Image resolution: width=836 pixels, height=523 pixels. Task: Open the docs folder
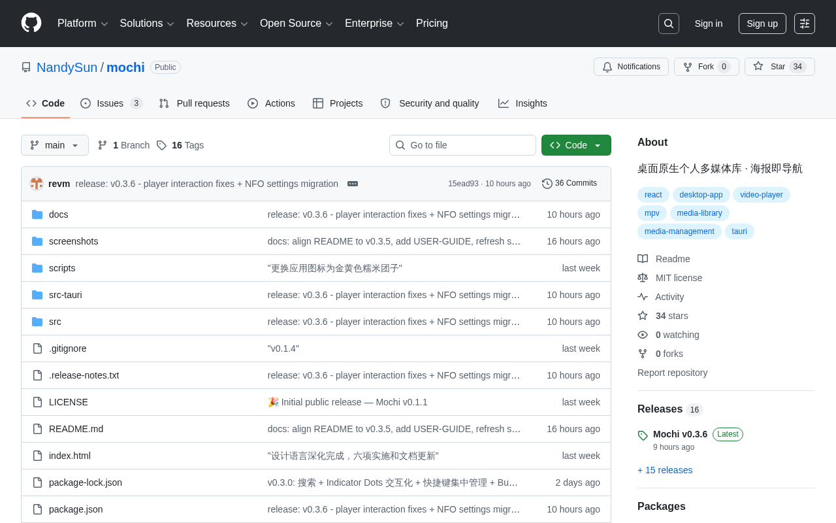[x=58, y=214]
